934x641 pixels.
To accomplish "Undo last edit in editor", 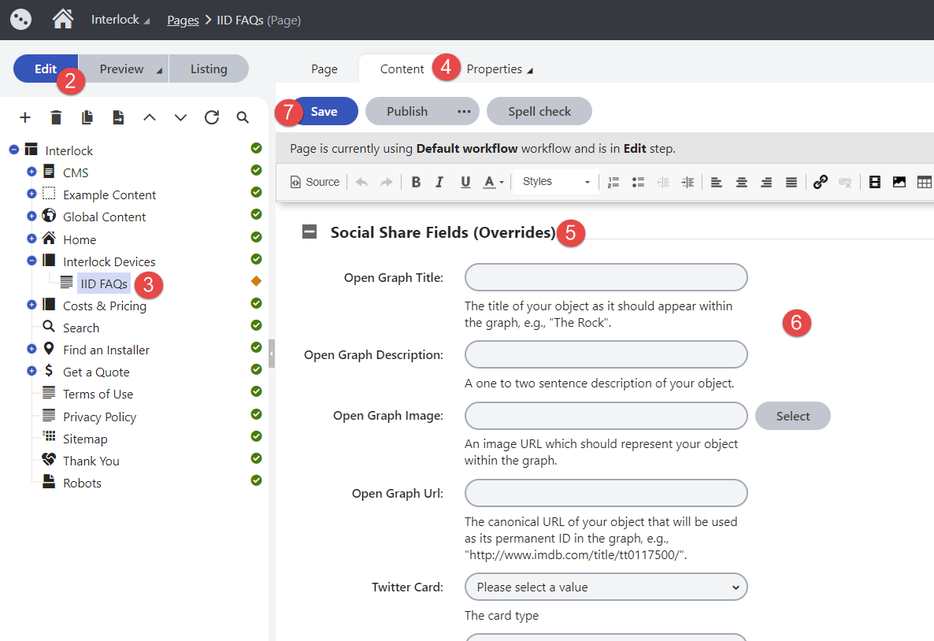I will [361, 182].
